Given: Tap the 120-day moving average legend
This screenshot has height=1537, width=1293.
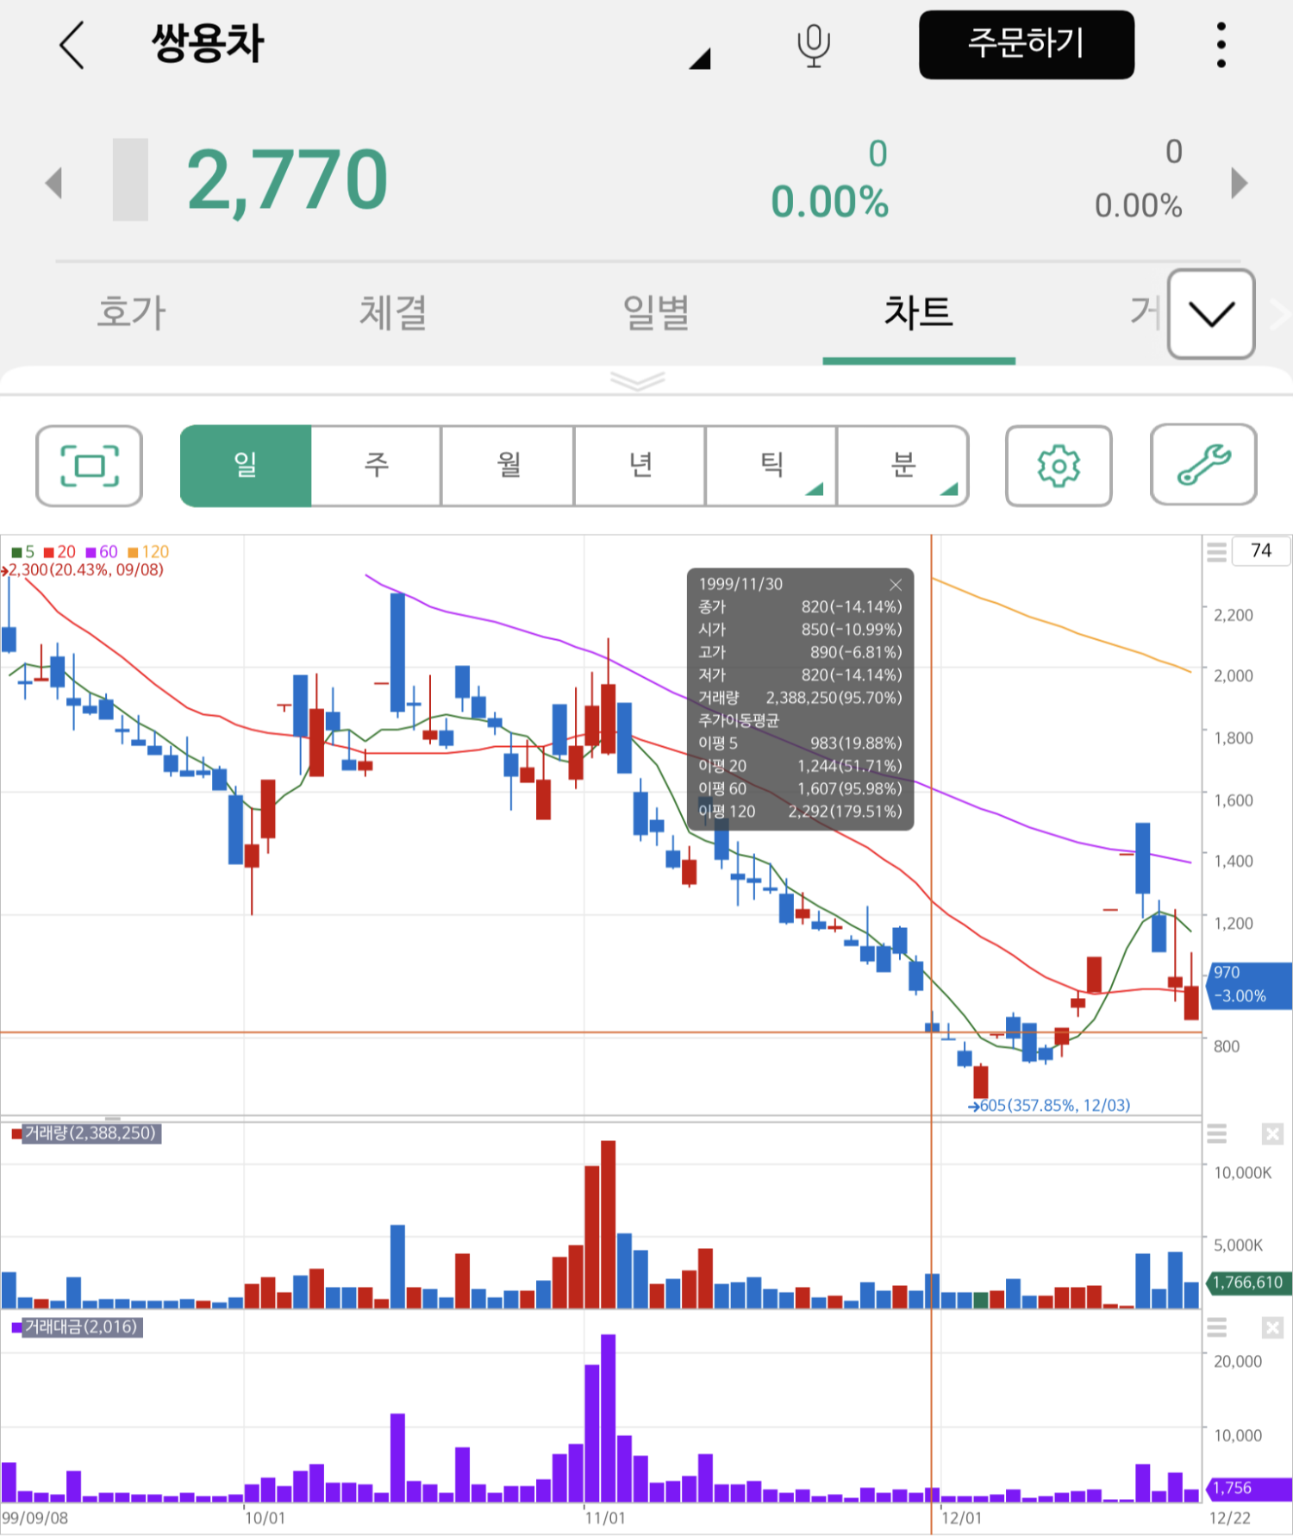Looking at the screenshot, I should (x=148, y=551).
